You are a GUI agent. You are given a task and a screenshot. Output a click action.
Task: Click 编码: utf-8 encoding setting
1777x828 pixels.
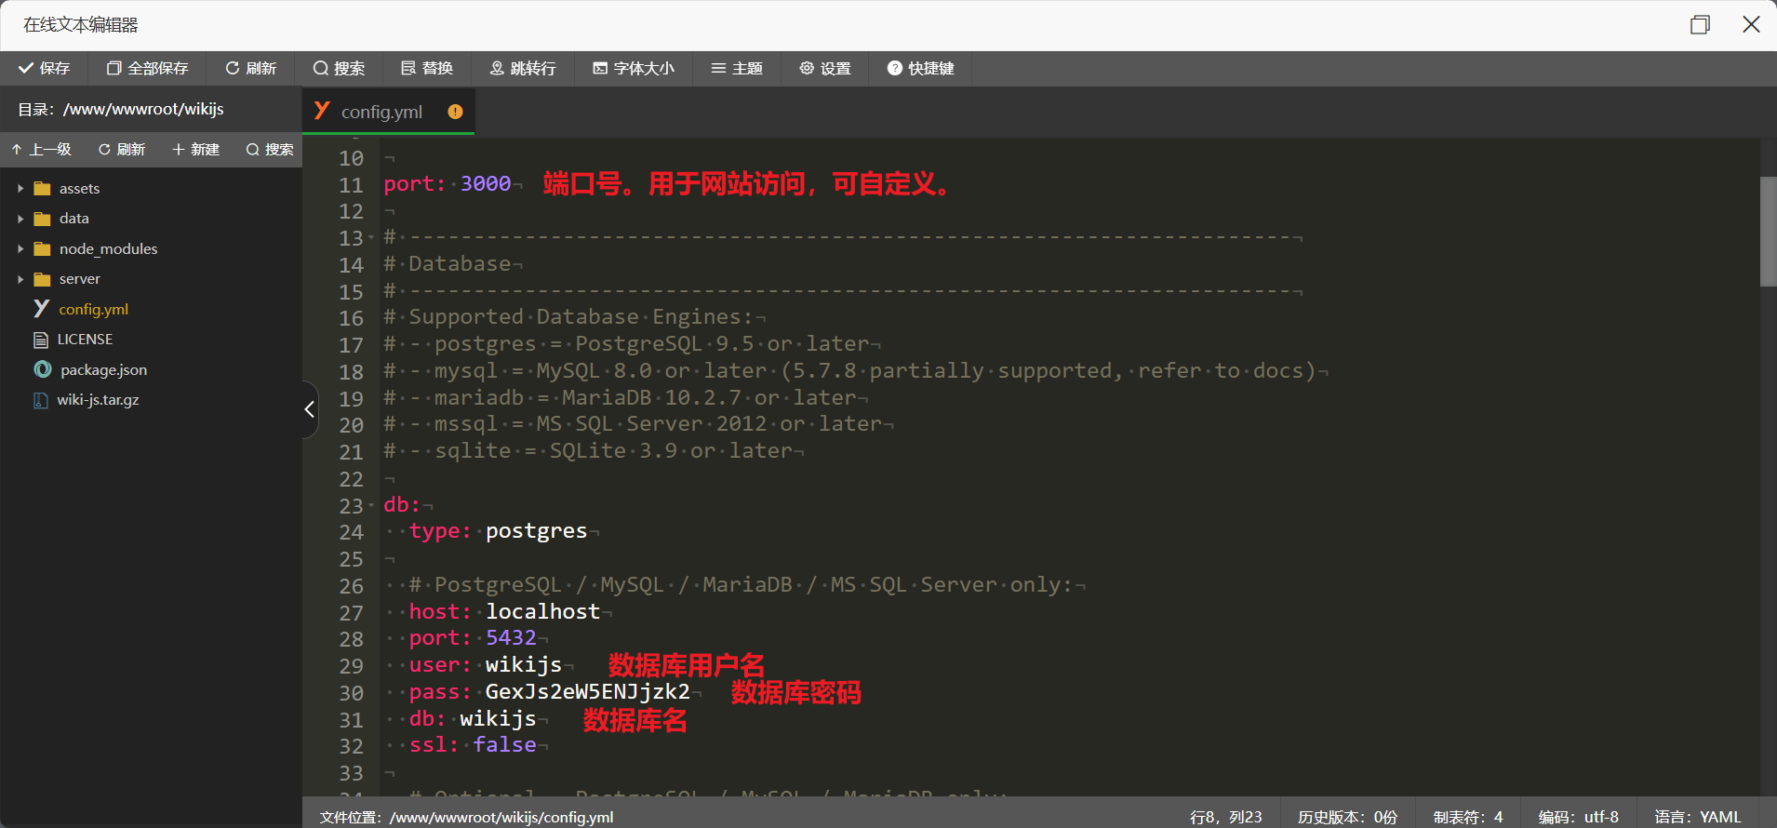coord(1579,817)
